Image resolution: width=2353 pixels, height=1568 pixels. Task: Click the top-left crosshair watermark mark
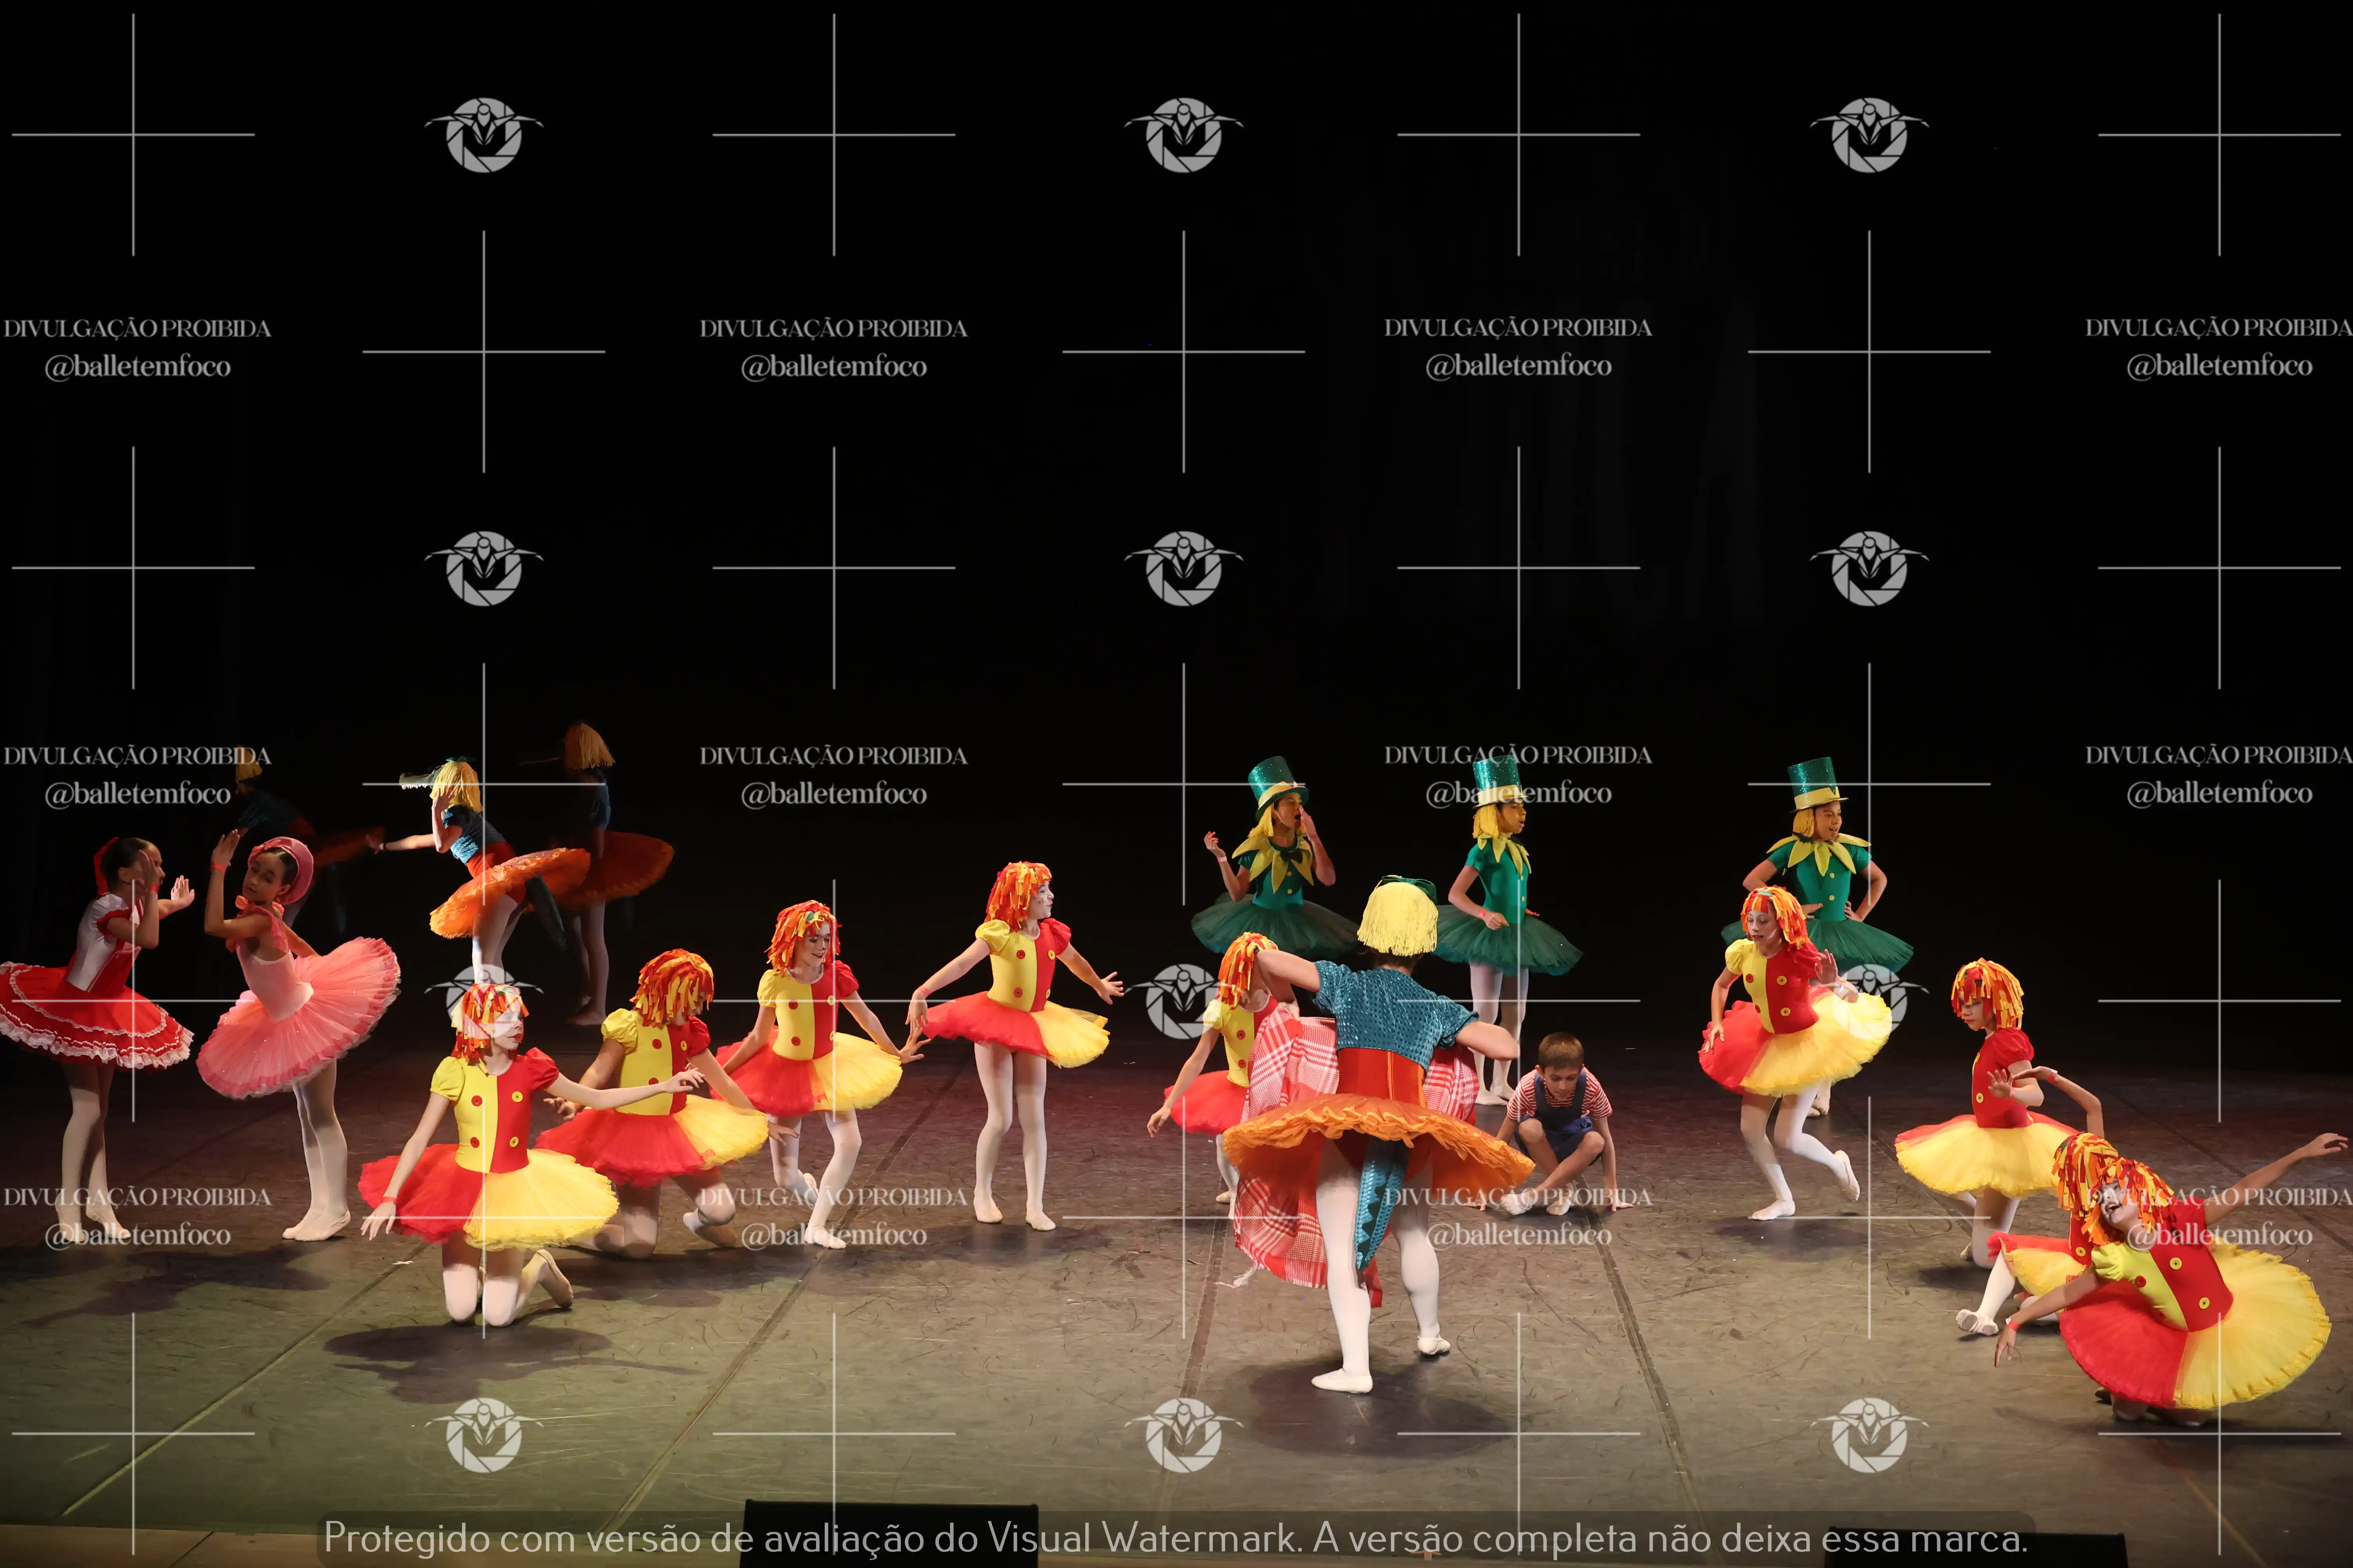pos(133,134)
